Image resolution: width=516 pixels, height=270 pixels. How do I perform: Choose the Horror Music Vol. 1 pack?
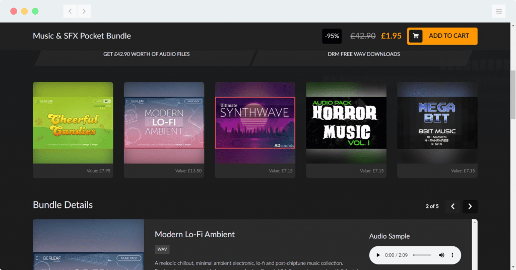346,123
